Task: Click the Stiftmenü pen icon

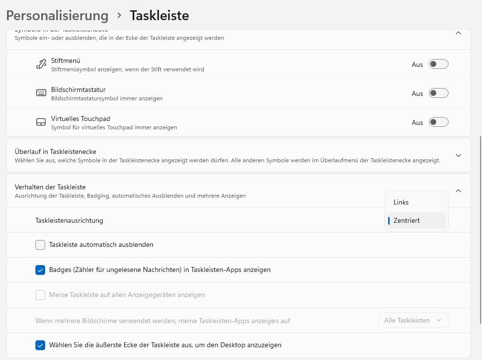Action: (x=41, y=64)
